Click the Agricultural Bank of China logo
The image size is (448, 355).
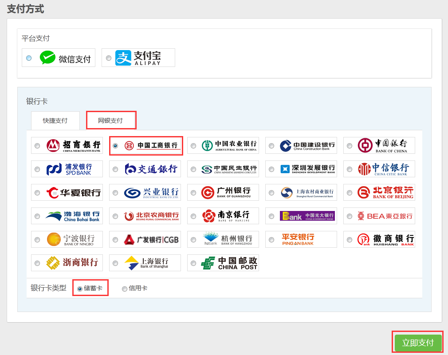(229, 145)
